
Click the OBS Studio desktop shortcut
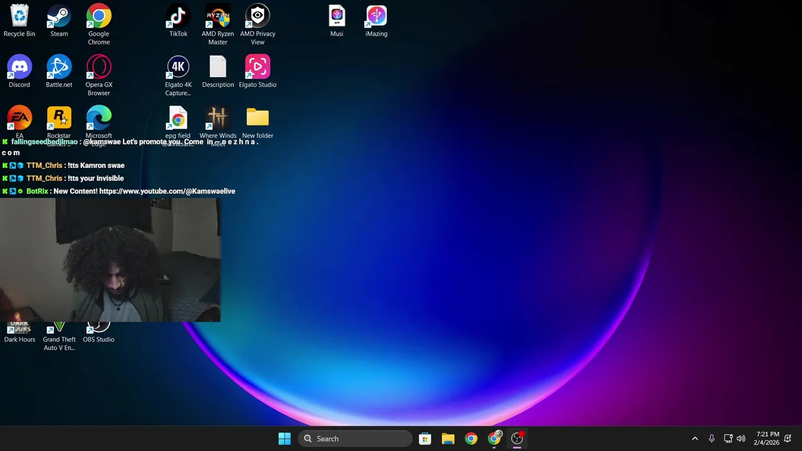coord(98,333)
